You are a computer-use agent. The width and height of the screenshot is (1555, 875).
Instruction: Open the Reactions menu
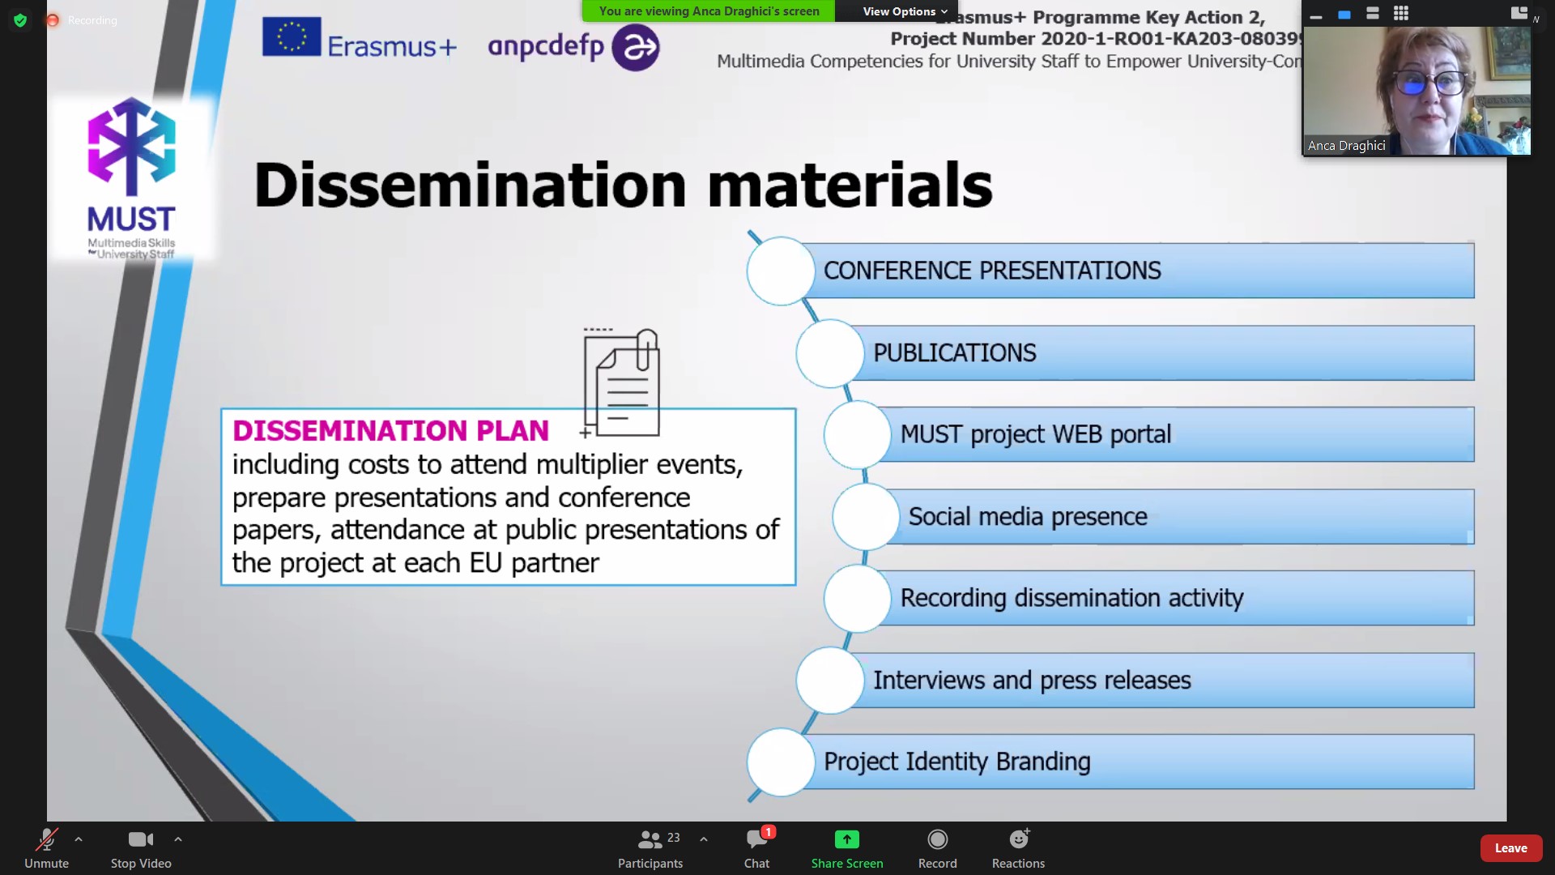pos(1018,847)
